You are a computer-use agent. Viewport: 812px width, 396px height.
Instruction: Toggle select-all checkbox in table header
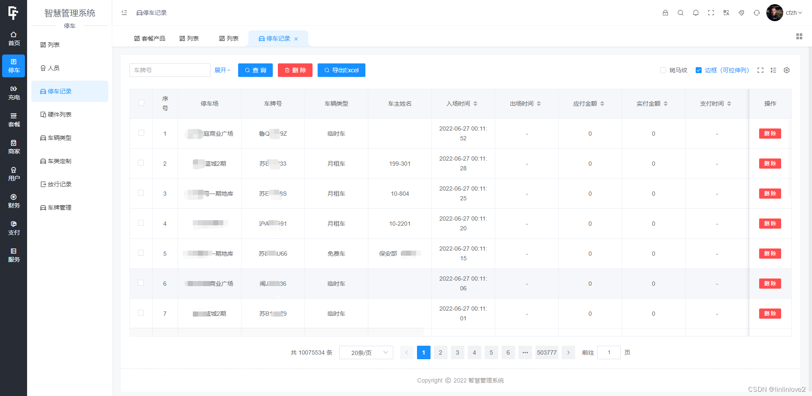(x=141, y=103)
